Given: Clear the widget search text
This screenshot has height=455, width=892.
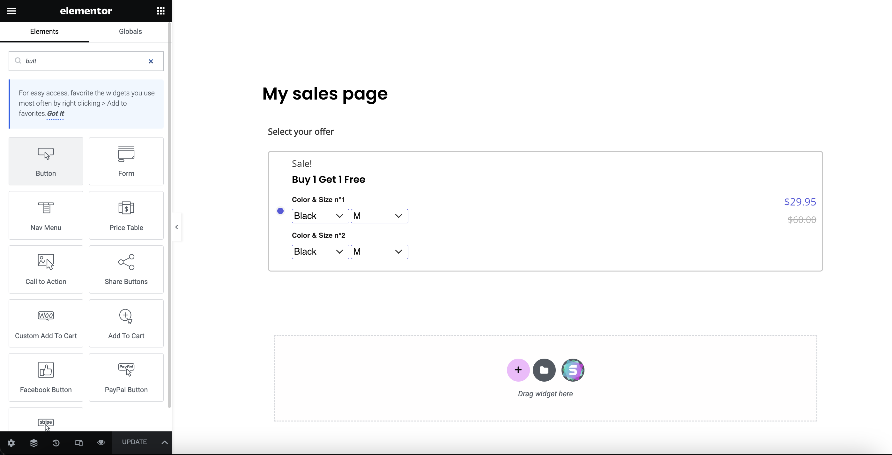Looking at the screenshot, I should coord(151,61).
